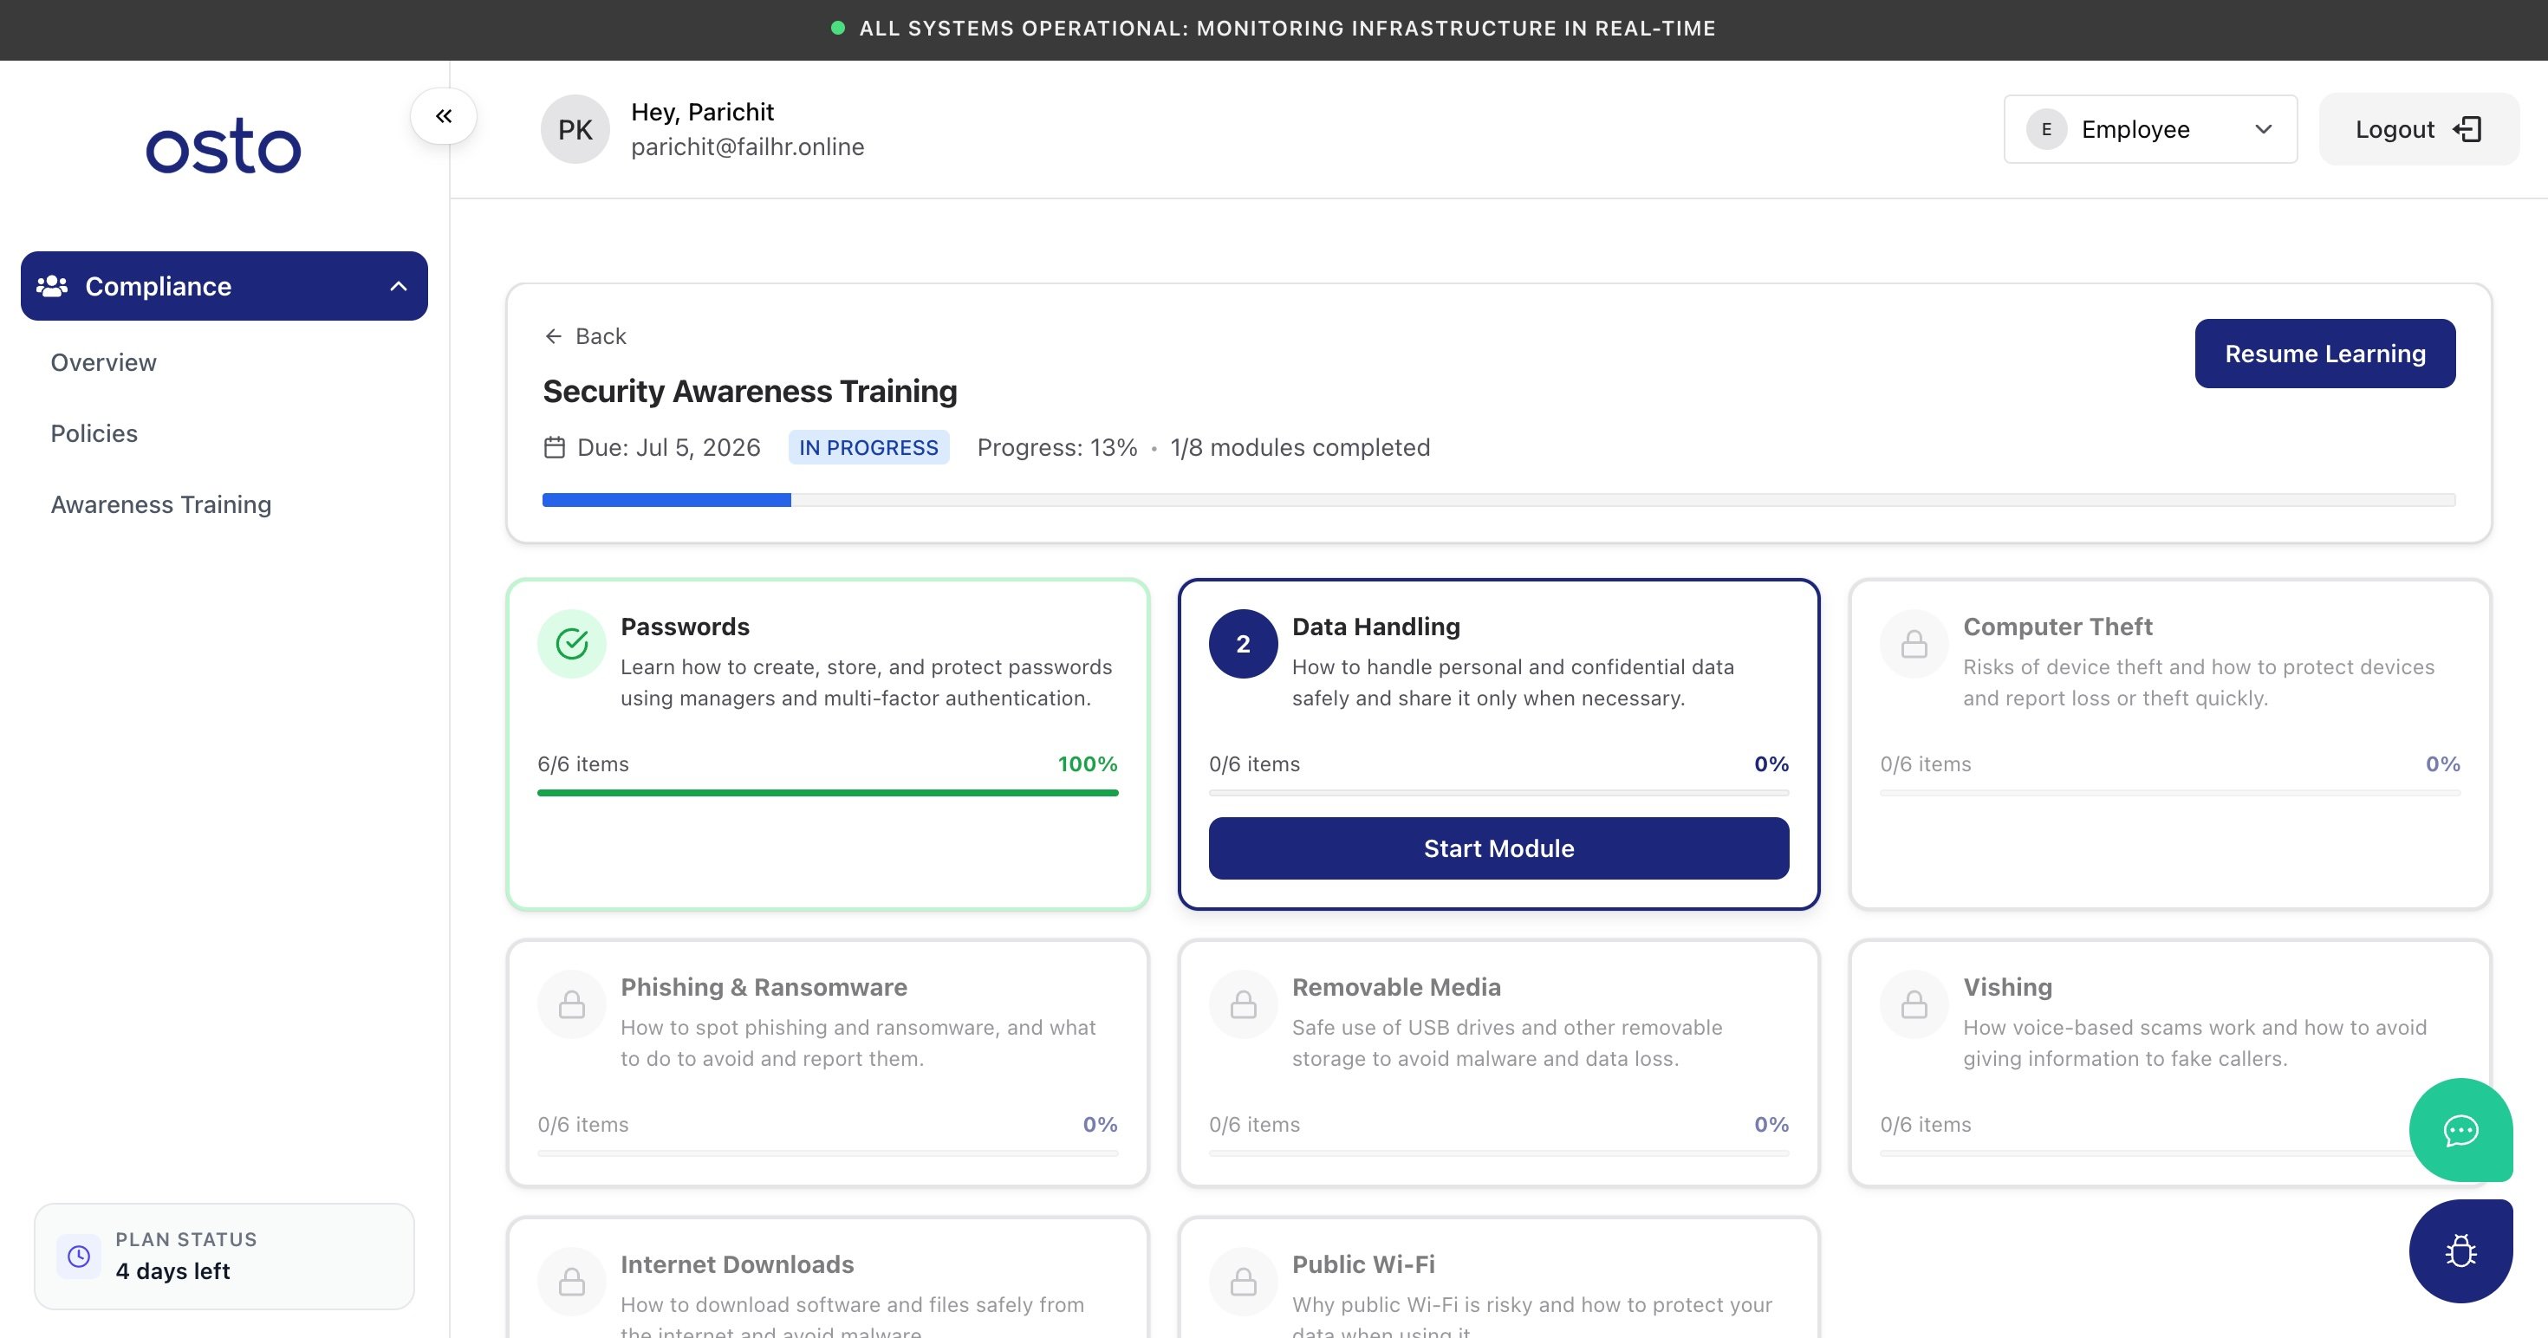
Task: Open Policies in the sidebar
Action: (x=94, y=434)
